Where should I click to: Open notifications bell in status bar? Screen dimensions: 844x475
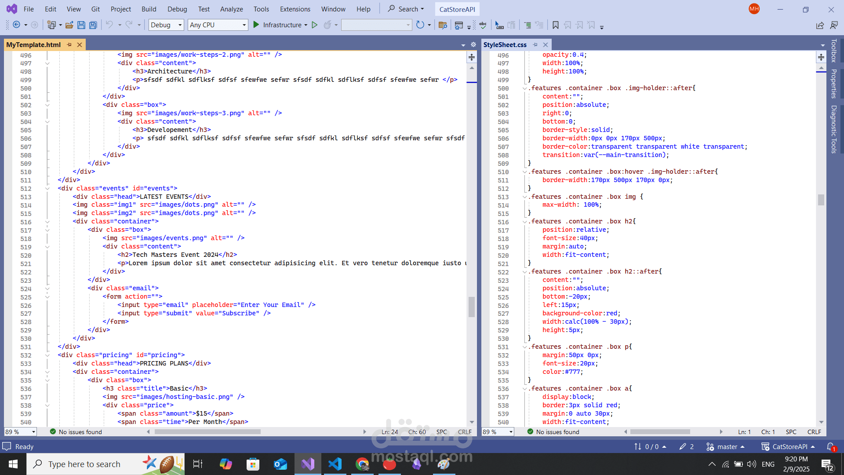(830, 446)
